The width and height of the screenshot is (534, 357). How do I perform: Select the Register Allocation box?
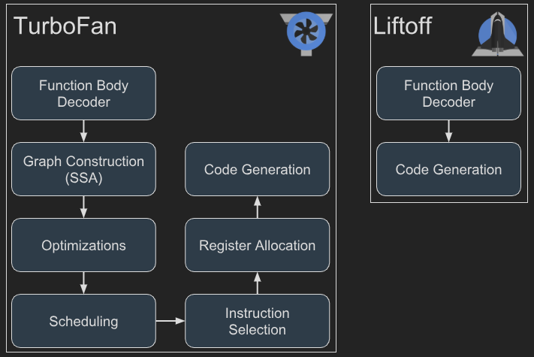pos(258,245)
